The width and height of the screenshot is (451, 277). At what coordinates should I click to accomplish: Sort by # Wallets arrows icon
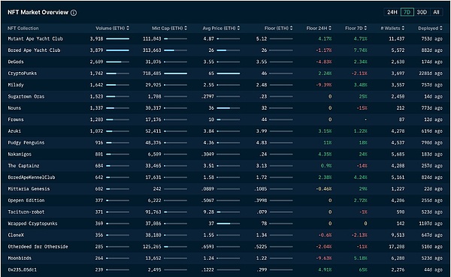tap(403, 29)
